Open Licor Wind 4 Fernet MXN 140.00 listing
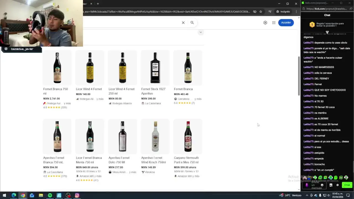This screenshot has width=354, height=199. pos(90,75)
